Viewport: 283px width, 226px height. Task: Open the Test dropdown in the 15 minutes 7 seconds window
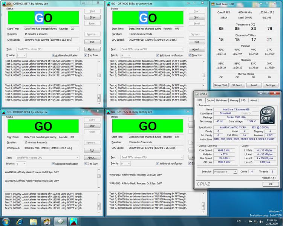[47, 49]
